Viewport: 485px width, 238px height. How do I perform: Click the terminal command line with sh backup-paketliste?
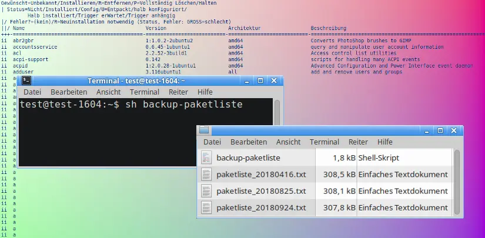click(131, 105)
